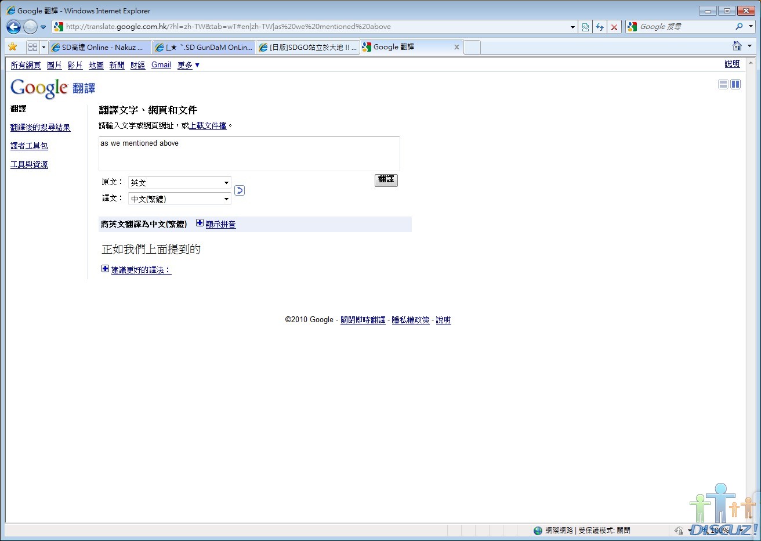Open 工具與資源 in the sidebar
The image size is (761, 541).
click(x=29, y=165)
